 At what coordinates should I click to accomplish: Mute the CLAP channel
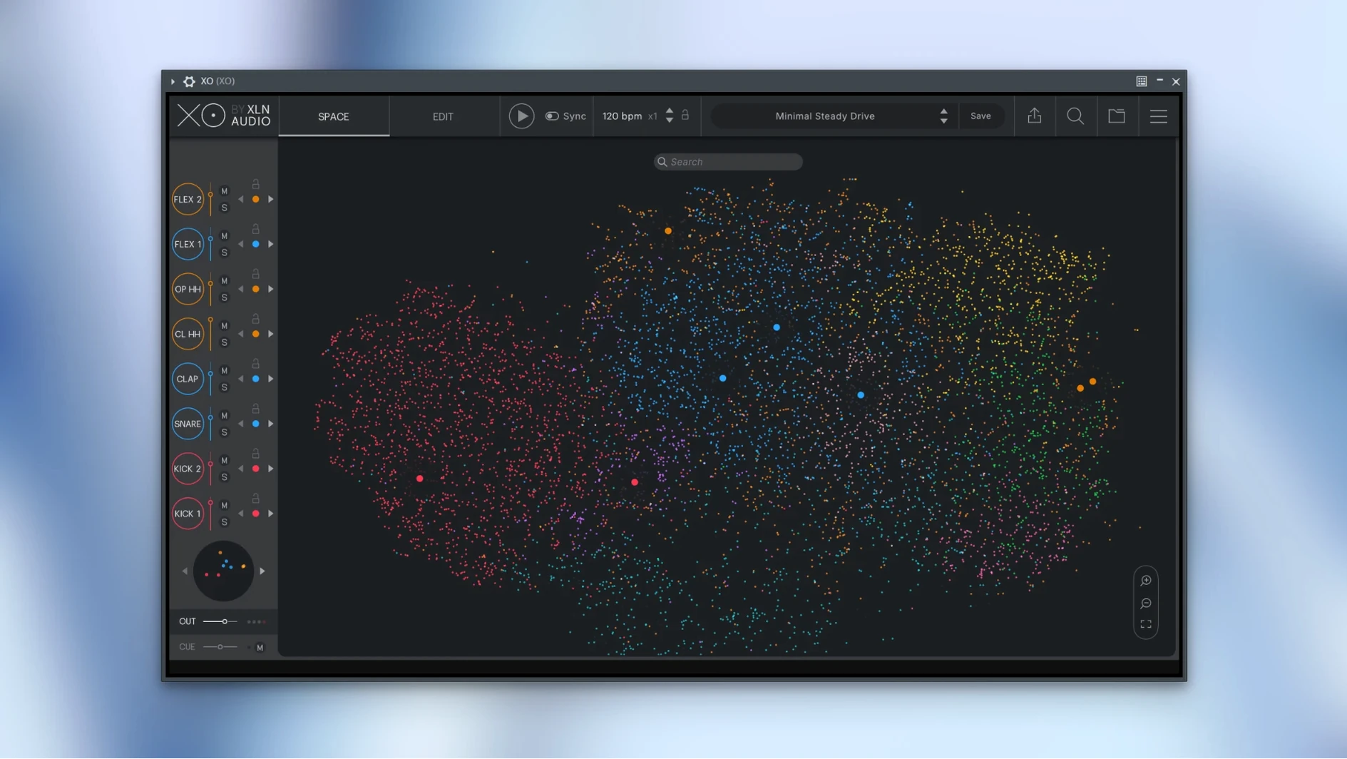click(224, 371)
